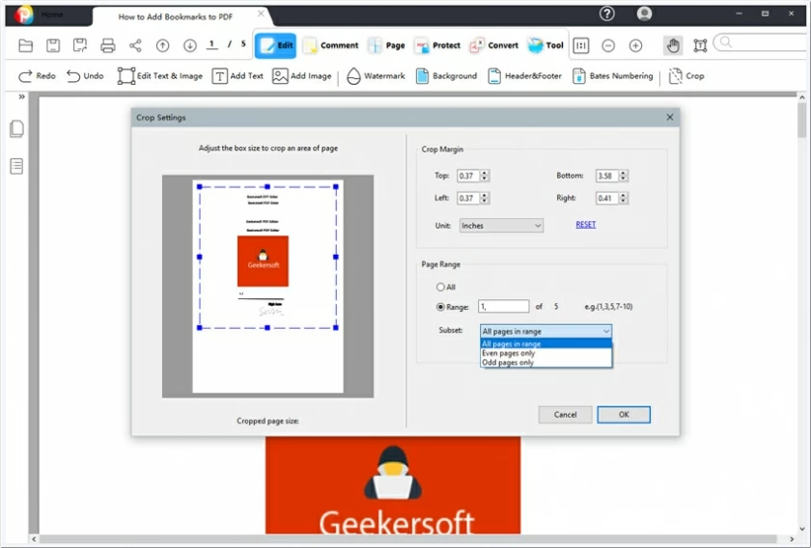Select the All pages radio button

point(440,287)
